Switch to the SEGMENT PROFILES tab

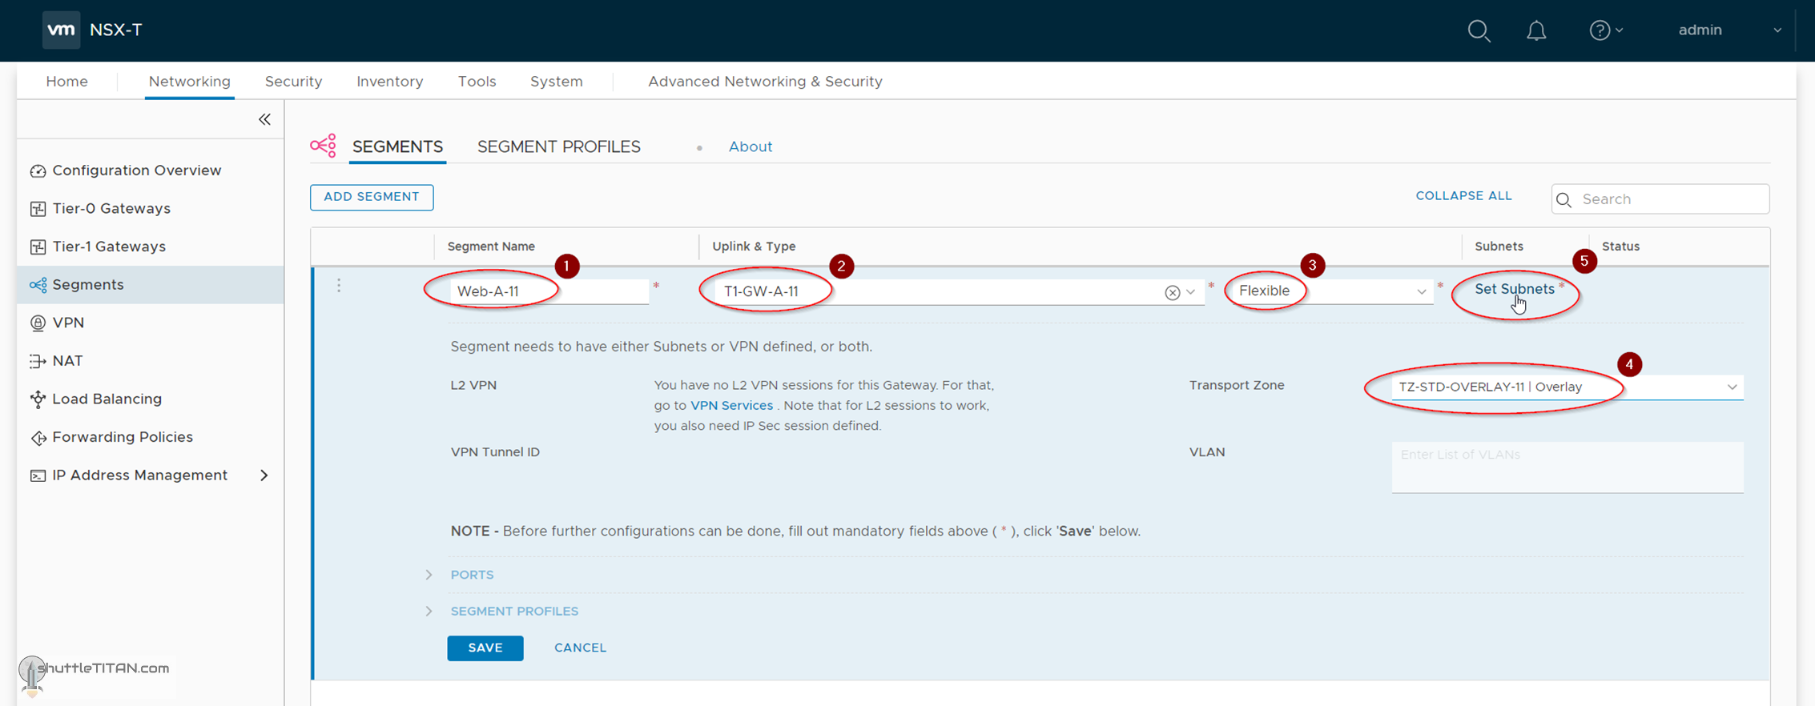click(558, 147)
